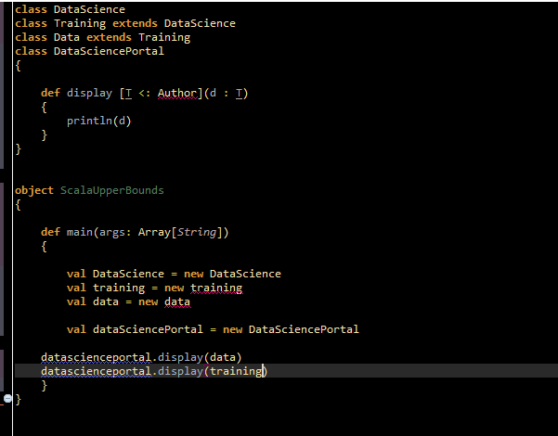Click the underlined "training" after the new keyword

[216, 288]
